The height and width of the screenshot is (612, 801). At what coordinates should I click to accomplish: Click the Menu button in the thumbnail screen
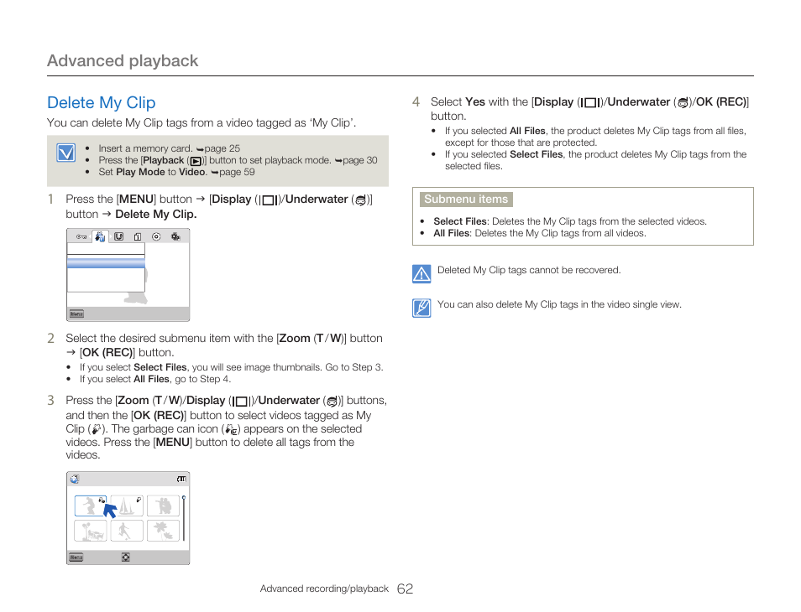tap(76, 558)
